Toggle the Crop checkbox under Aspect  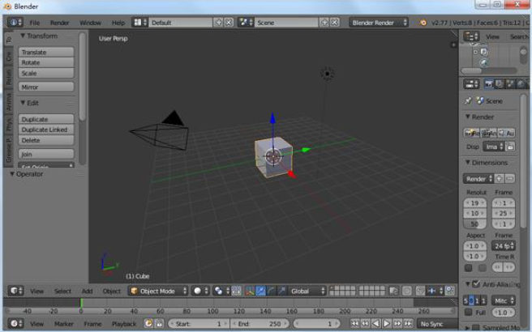tap(482, 268)
